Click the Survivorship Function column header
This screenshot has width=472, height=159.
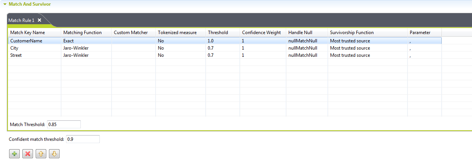coord(352,33)
